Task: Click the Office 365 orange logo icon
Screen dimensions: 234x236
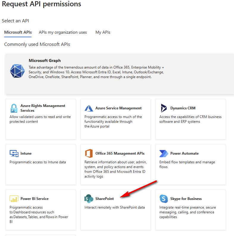Action: [89, 153]
